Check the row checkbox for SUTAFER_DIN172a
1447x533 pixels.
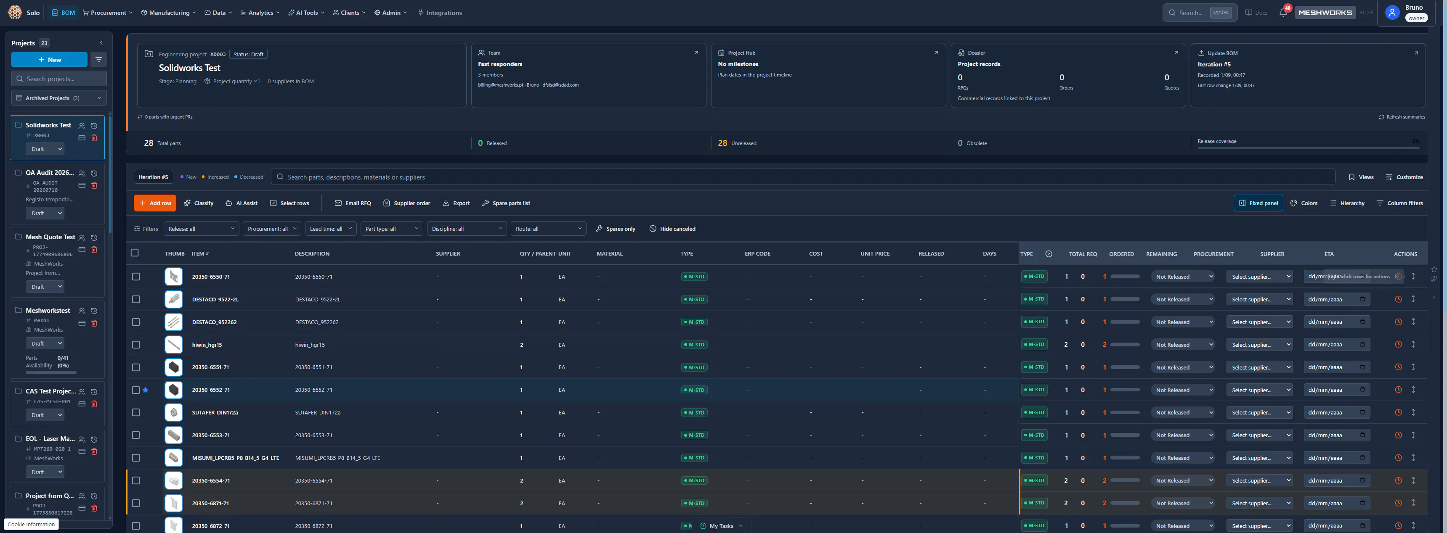tap(136, 412)
